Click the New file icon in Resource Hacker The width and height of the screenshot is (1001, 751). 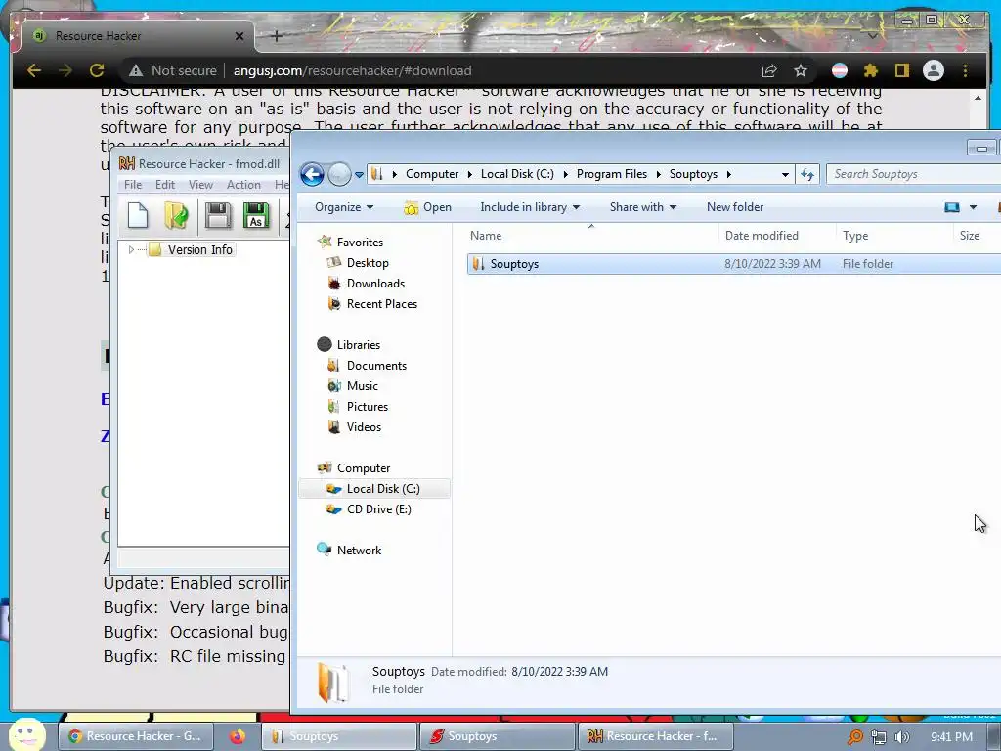138,215
